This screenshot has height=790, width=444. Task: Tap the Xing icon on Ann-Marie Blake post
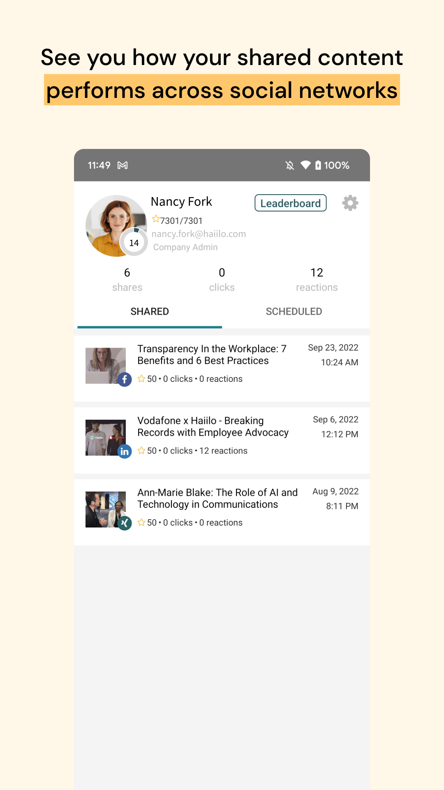tap(125, 523)
